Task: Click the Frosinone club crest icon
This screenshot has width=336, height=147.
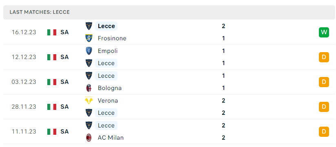Action: 89,38
